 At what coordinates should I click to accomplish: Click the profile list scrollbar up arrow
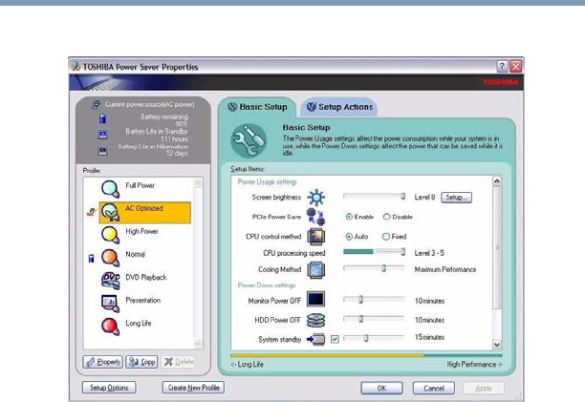point(197,183)
